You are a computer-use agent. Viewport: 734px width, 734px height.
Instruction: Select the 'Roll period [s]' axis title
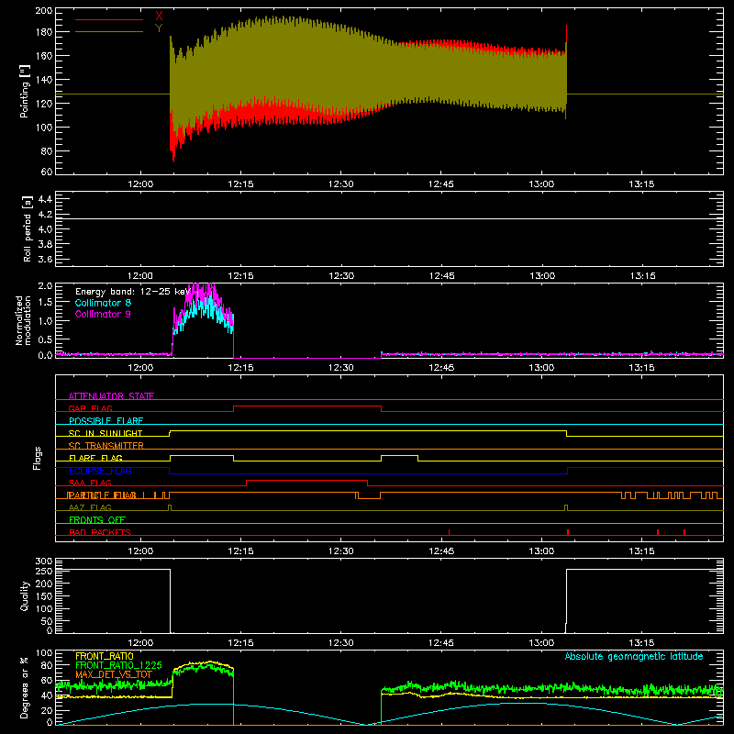pos(28,228)
